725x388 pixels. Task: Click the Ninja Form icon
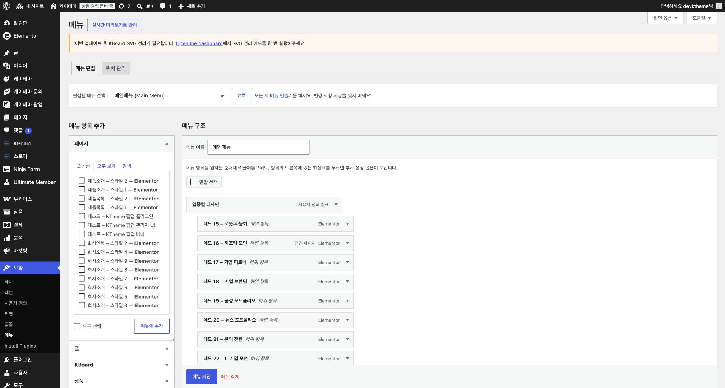(x=7, y=169)
